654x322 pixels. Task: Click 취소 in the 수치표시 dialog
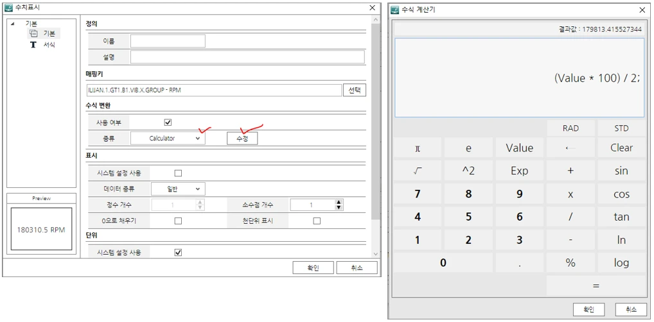(357, 268)
